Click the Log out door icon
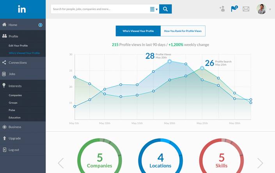This screenshot has height=173, width=275. tap(5, 150)
